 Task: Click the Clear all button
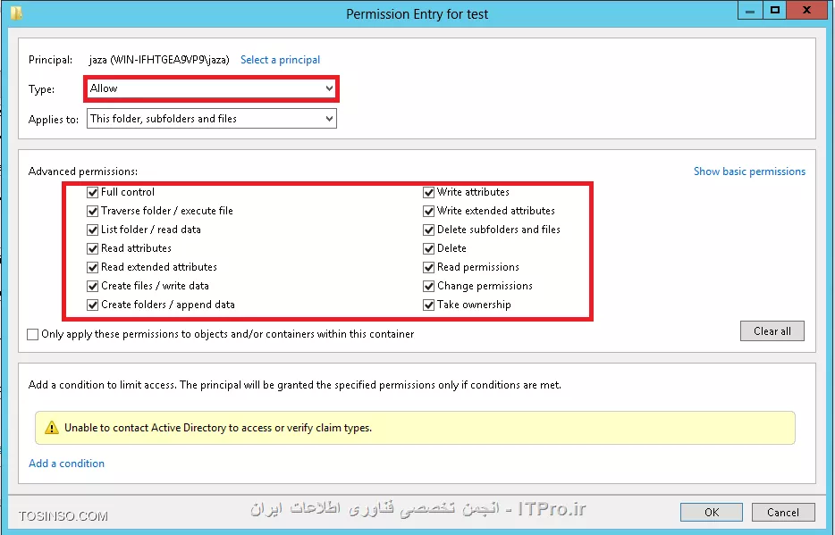(772, 330)
